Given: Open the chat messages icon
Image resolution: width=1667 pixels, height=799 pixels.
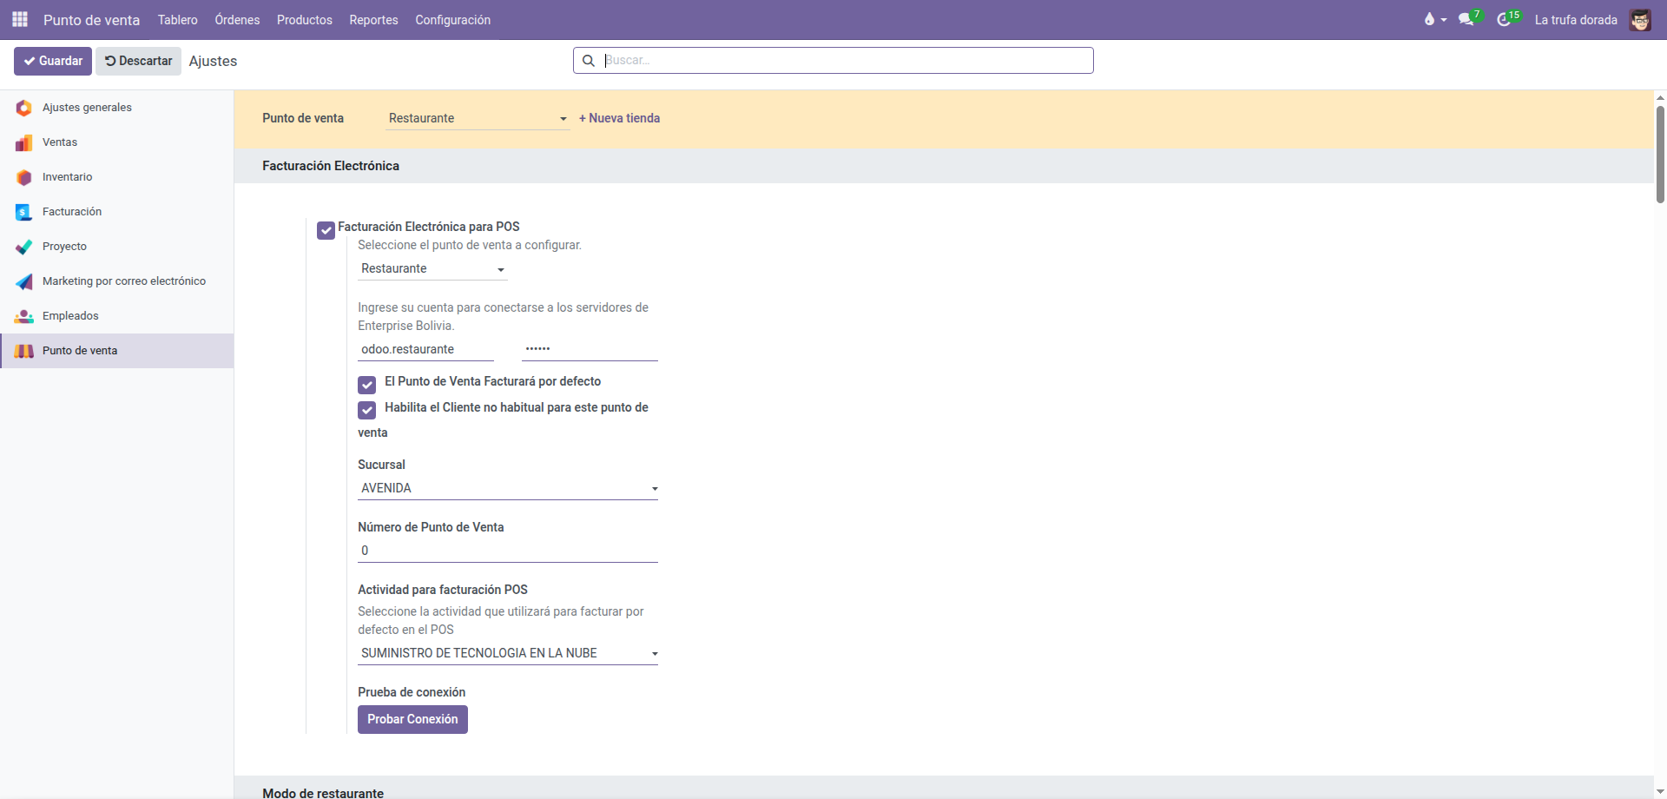Looking at the screenshot, I should (1466, 19).
